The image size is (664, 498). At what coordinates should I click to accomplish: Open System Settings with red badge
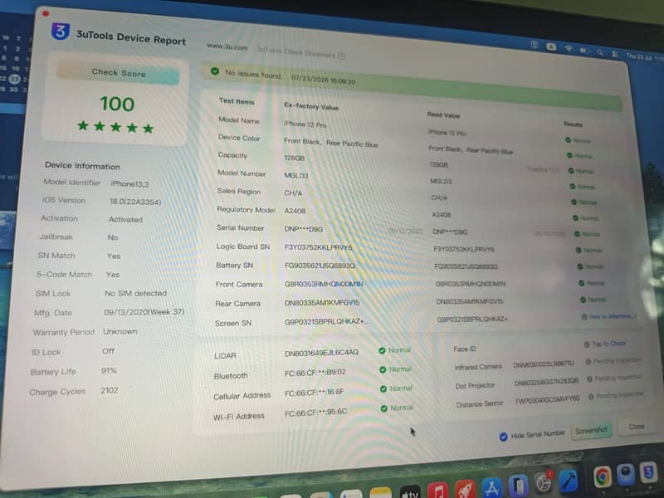544,482
